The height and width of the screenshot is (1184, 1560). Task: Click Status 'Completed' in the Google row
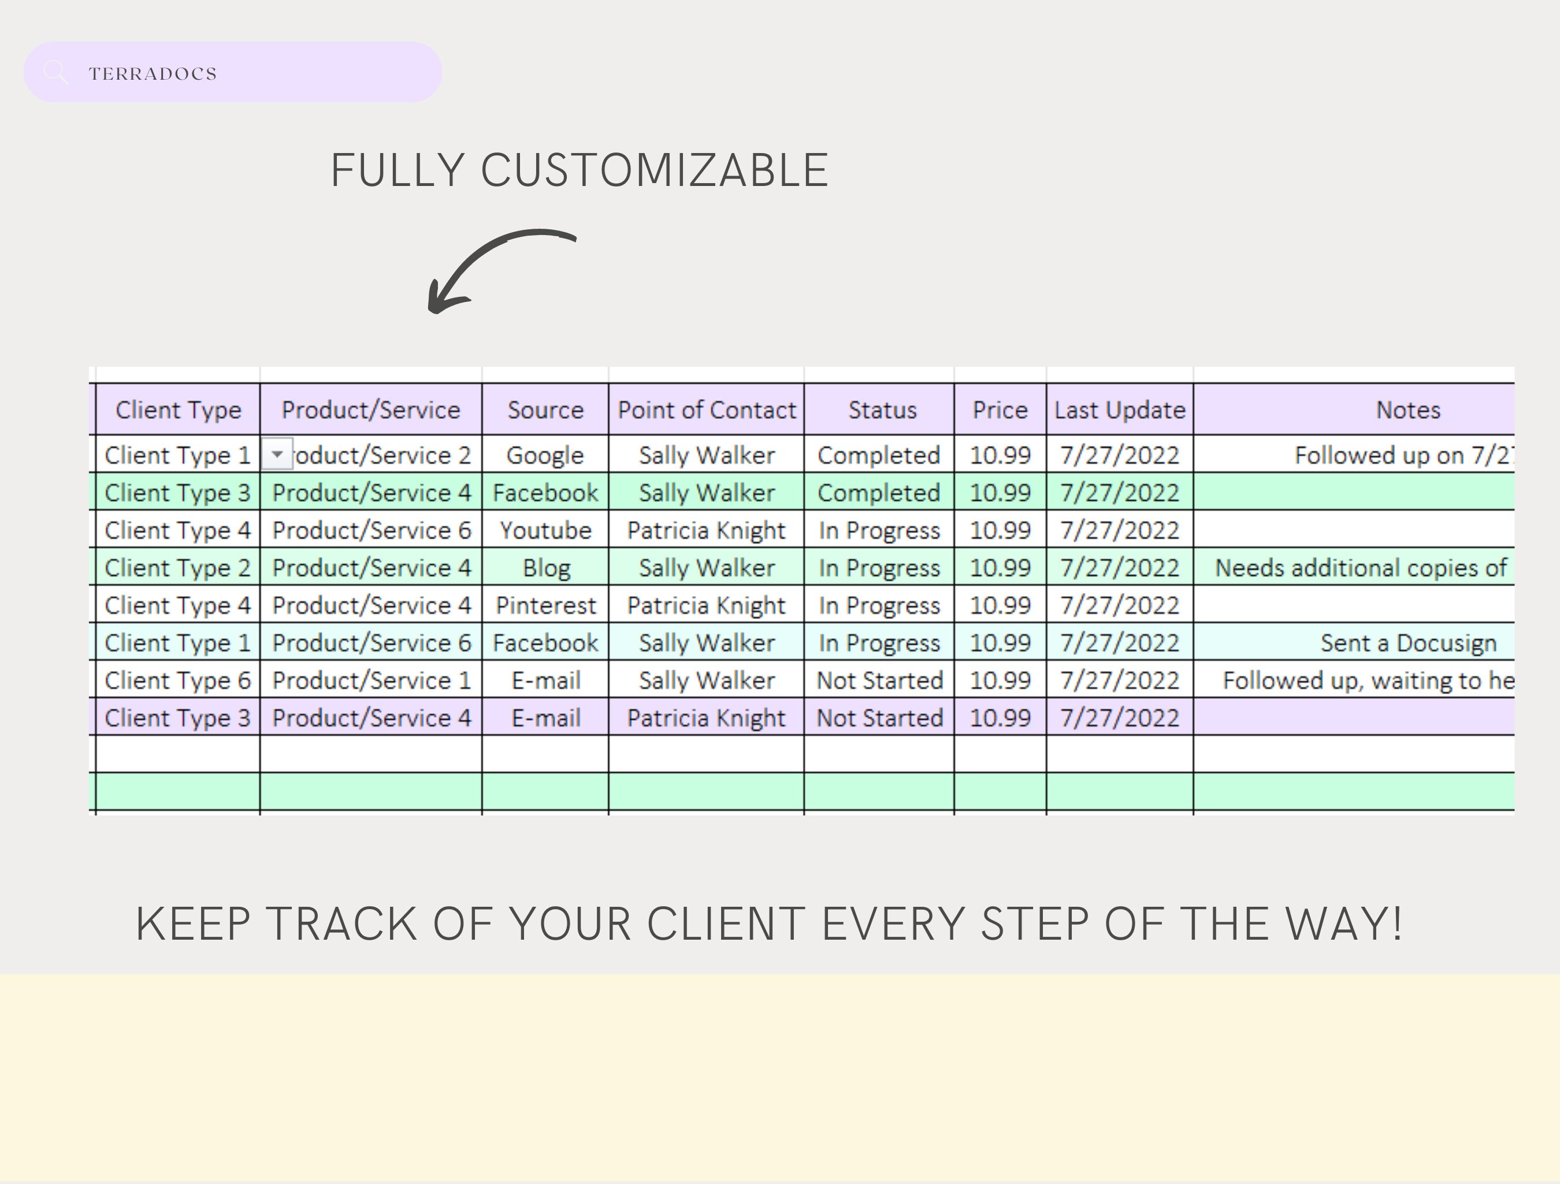pyautogui.click(x=879, y=455)
